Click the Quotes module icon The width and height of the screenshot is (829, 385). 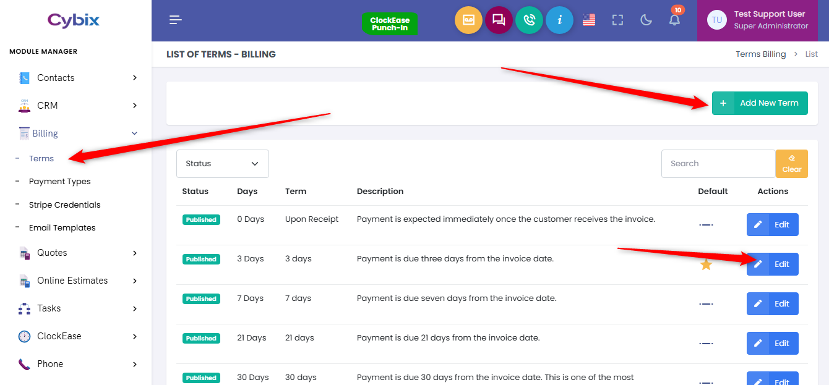click(24, 253)
